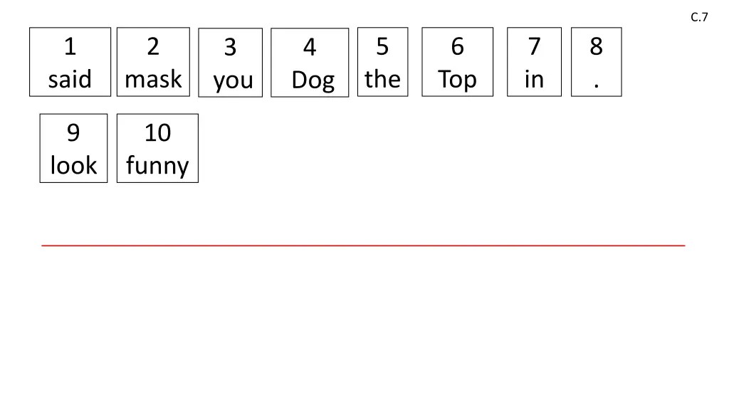Click the numeral 6 above "Top"
The height and width of the screenshot is (410, 729).
pyautogui.click(x=457, y=47)
